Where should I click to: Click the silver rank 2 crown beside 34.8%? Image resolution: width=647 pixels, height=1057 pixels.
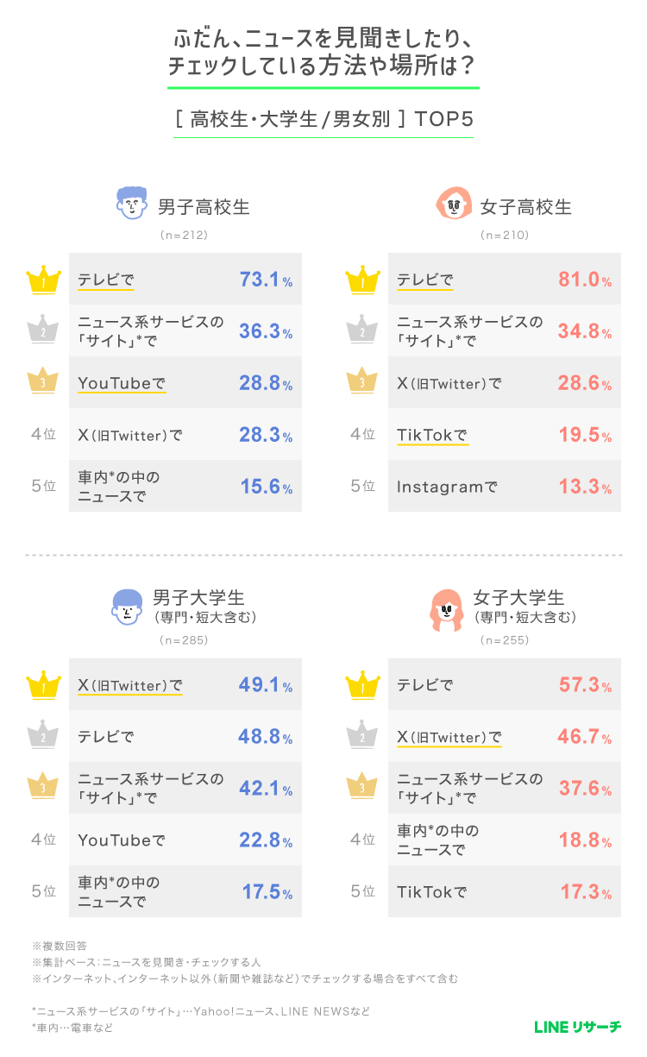(362, 330)
